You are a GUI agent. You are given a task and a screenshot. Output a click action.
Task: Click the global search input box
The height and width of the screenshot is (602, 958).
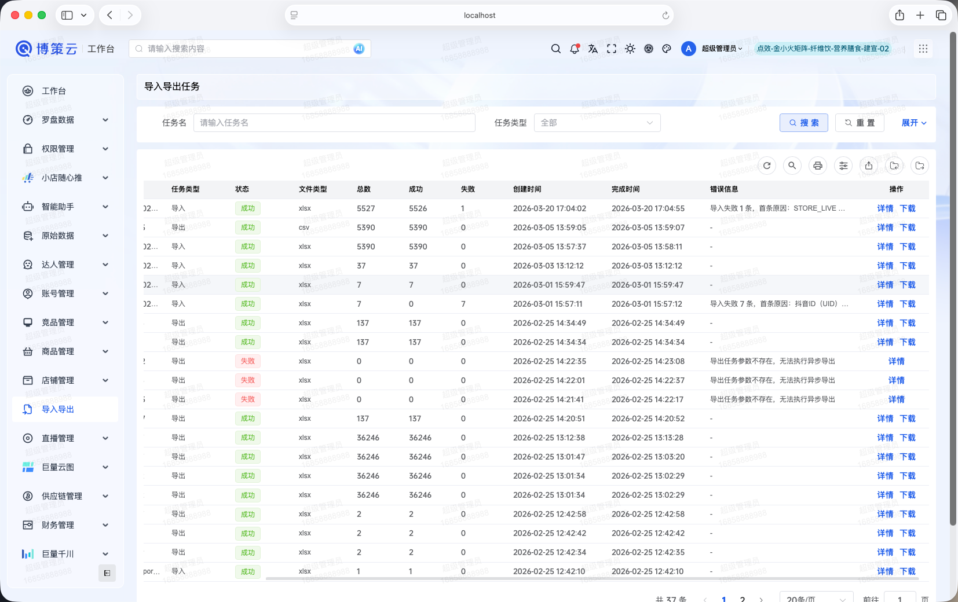point(250,49)
